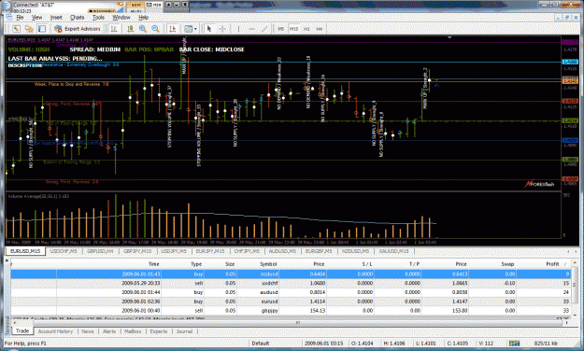Switch chart to bar chart icon
Image resolution: width=584 pixels, height=351 pixels.
pyautogui.click(x=114, y=29)
